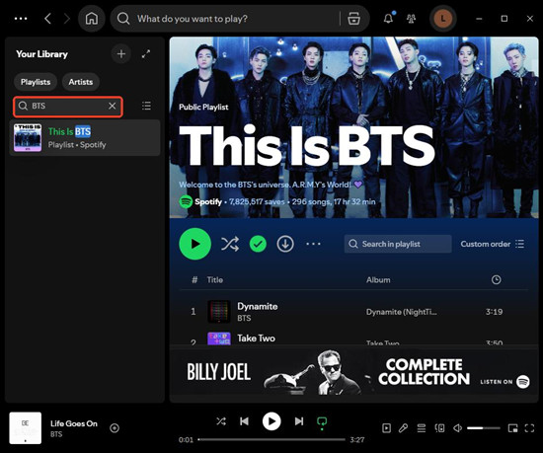Click the Dynamite album art
The image size is (543, 453).
[x=219, y=312]
